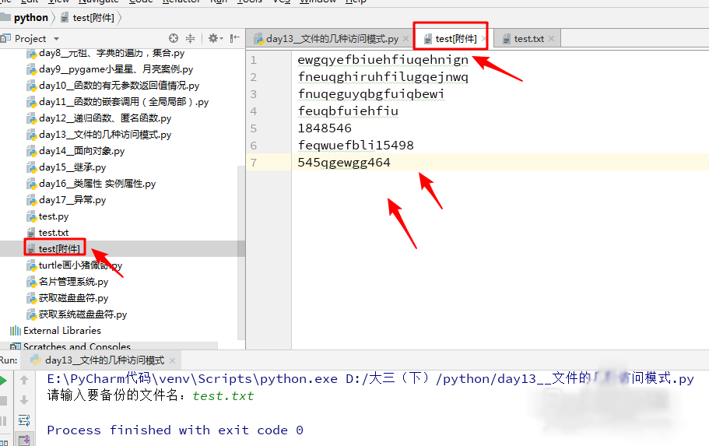Select day15__继承.py
Viewport: 709px width, 446px height.
[72, 167]
